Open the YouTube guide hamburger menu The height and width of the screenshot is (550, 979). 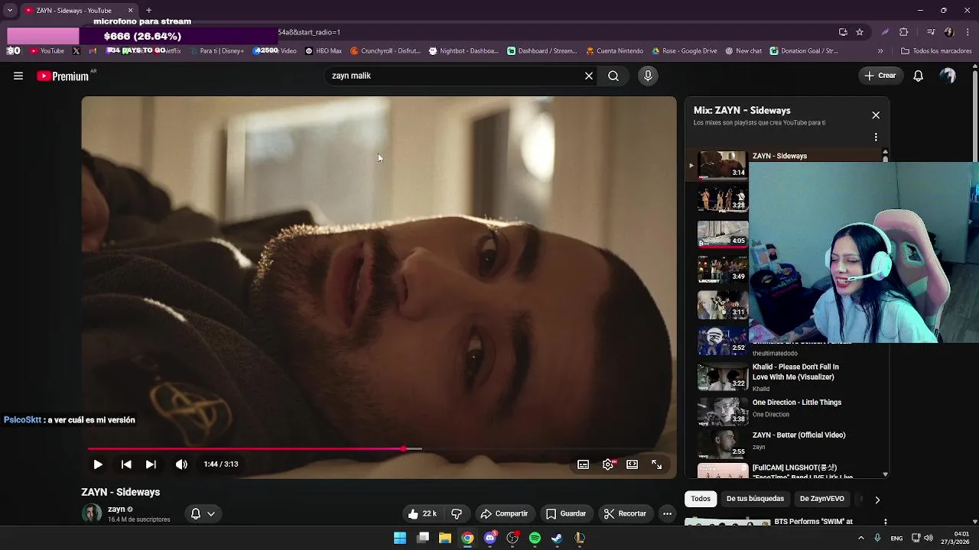18,76
